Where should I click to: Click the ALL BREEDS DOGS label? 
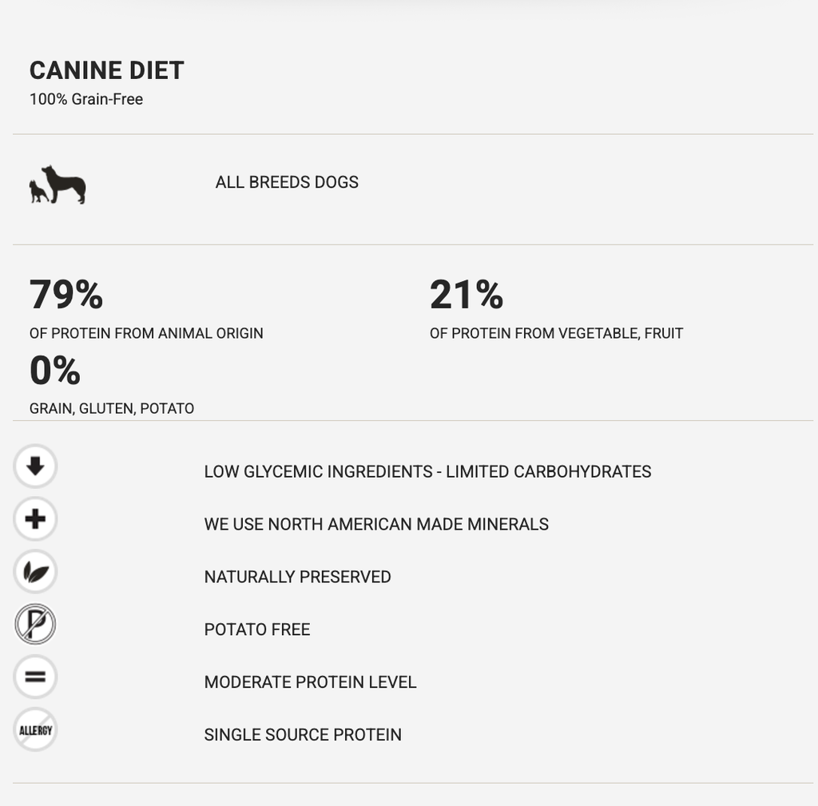tap(287, 182)
